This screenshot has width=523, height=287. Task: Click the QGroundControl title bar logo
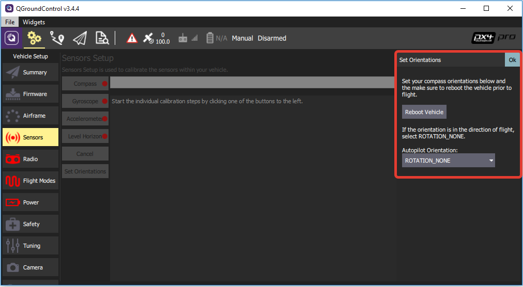coord(9,8)
